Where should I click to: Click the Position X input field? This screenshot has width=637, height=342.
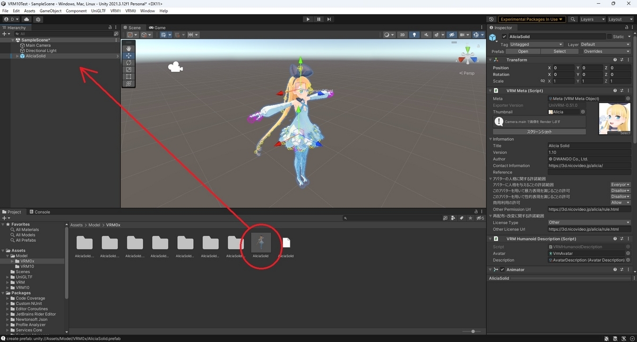coord(564,68)
